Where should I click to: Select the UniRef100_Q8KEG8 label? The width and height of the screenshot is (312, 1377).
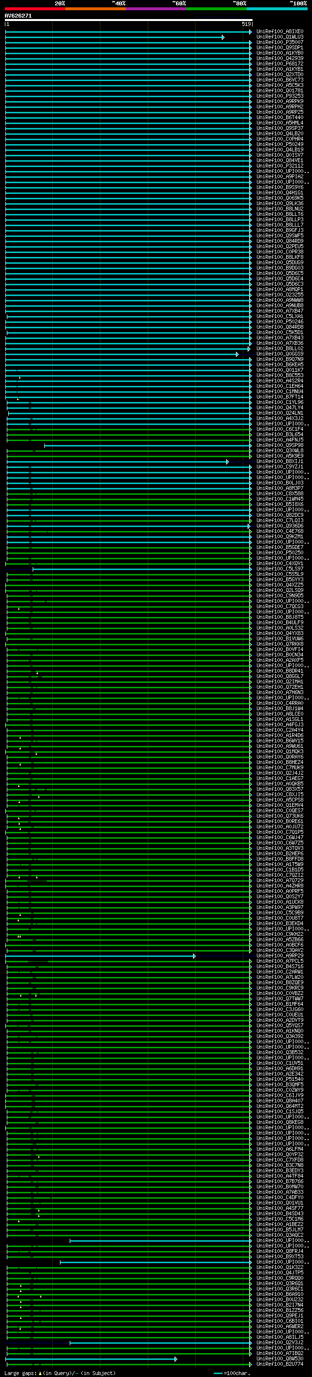(280, 1123)
